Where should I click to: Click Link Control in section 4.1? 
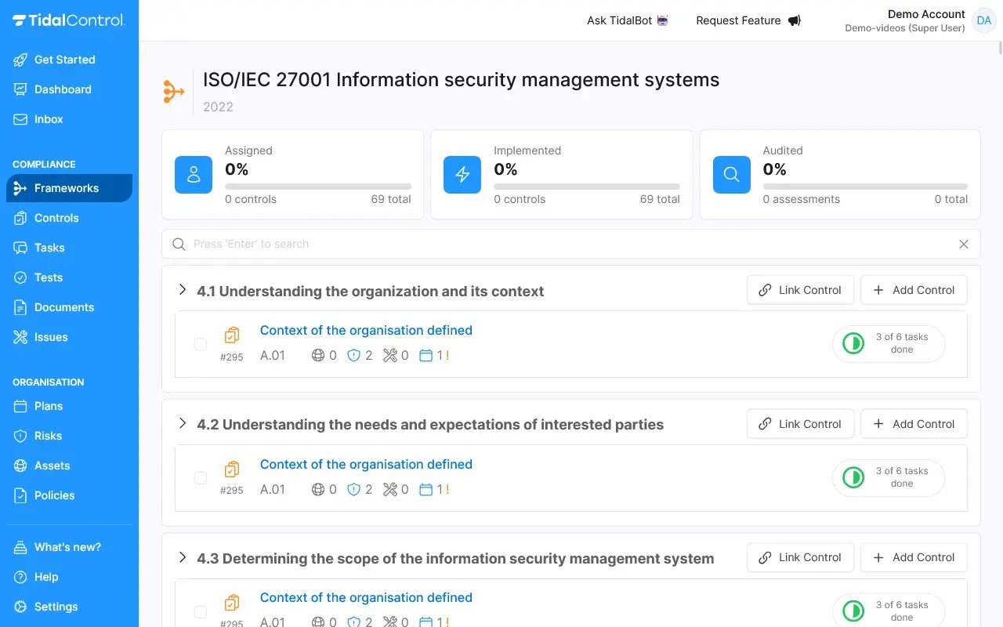(x=800, y=290)
